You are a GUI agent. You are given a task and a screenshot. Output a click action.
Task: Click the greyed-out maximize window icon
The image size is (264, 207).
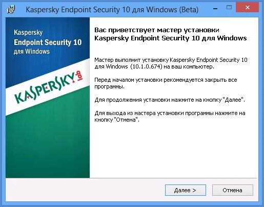tap(229, 7)
